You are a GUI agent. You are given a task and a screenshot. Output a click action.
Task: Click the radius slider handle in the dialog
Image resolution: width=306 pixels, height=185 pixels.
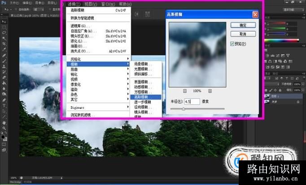(x=183, y=109)
